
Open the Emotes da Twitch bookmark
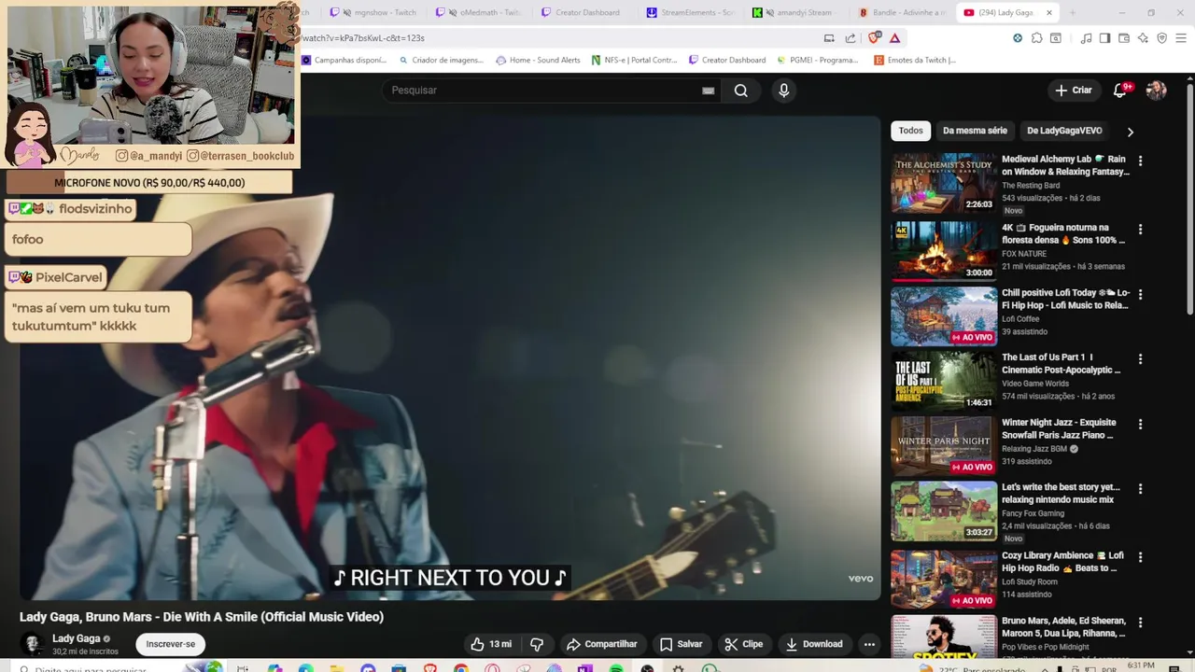(x=915, y=60)
